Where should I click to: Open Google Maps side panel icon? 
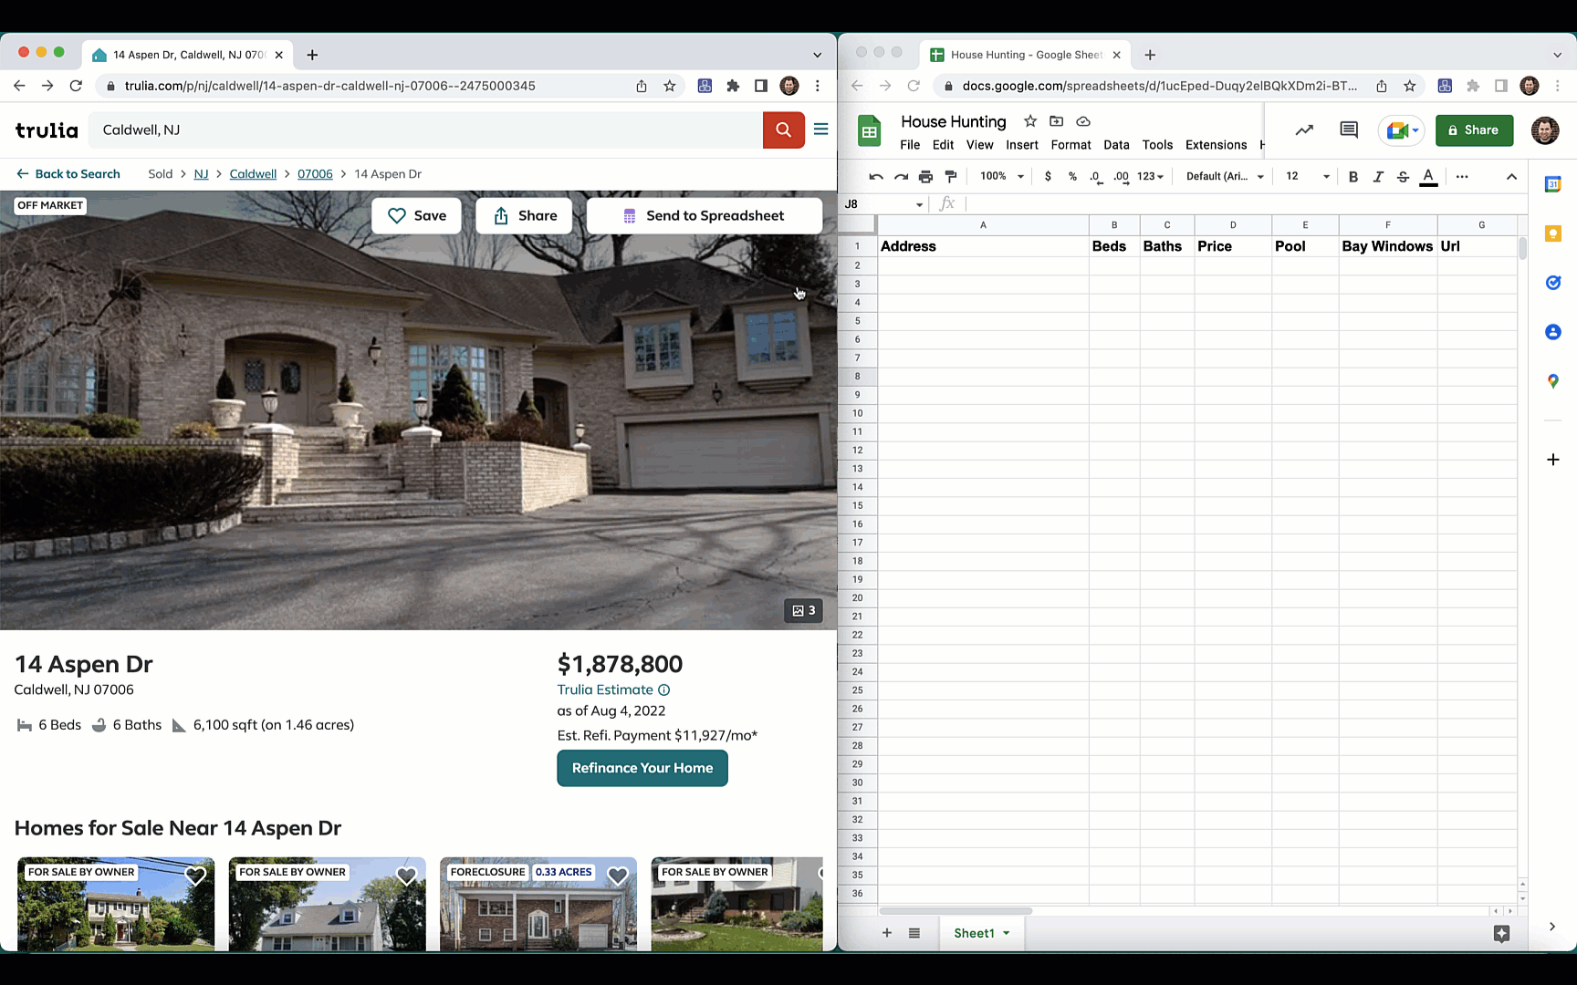1552,381
